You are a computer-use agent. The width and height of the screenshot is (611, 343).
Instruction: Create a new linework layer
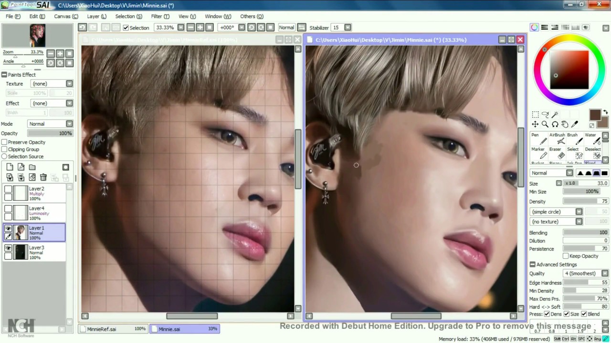21,167
